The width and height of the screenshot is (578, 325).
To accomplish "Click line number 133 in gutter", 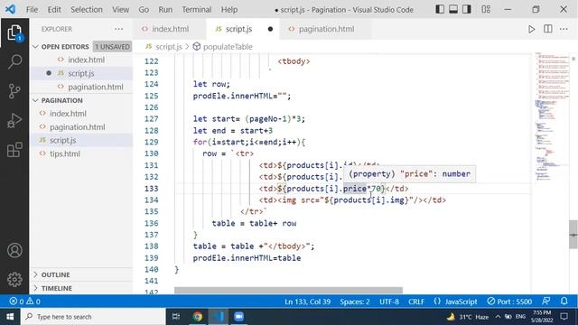I will (x=151, y=189).
